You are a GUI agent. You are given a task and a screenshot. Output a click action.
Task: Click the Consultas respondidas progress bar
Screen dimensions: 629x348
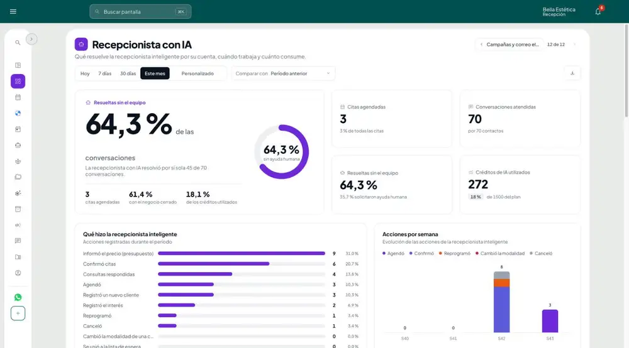(x=242, y=275)
